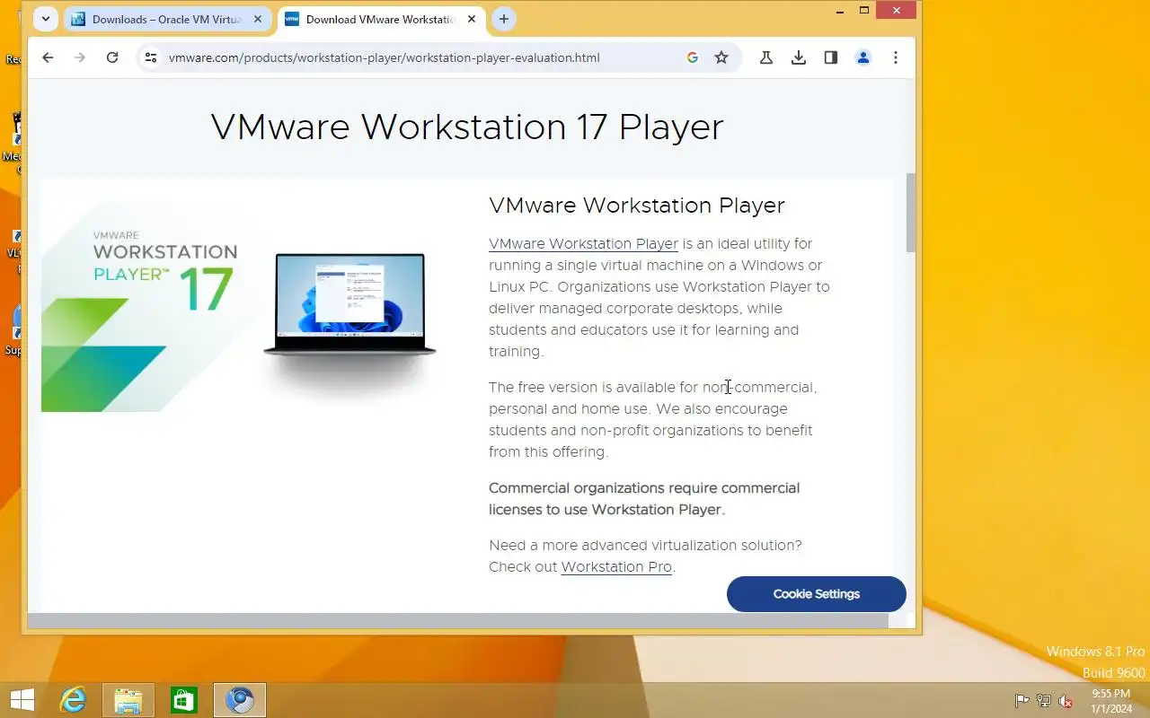Click the horizontal scrollbar at page bottom

(458, 620)
